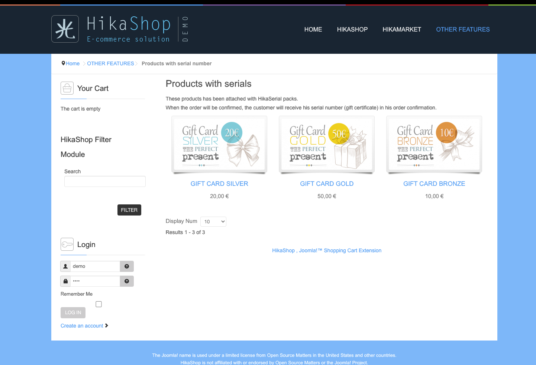Click the username help question icon
536x365 pixels.
pyautogui.click(x=127, y=266)
